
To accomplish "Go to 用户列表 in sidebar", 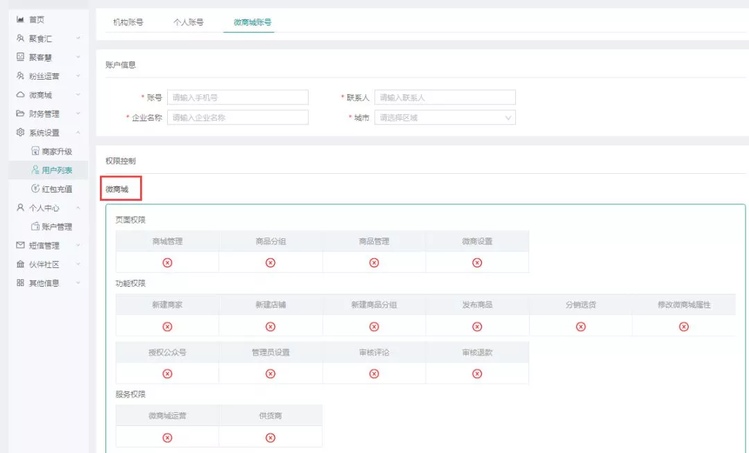I will 56,170.
